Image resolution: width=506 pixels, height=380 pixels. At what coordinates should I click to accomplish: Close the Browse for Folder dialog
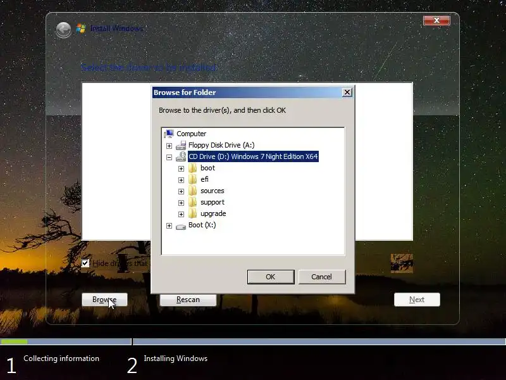click(347, 92)
